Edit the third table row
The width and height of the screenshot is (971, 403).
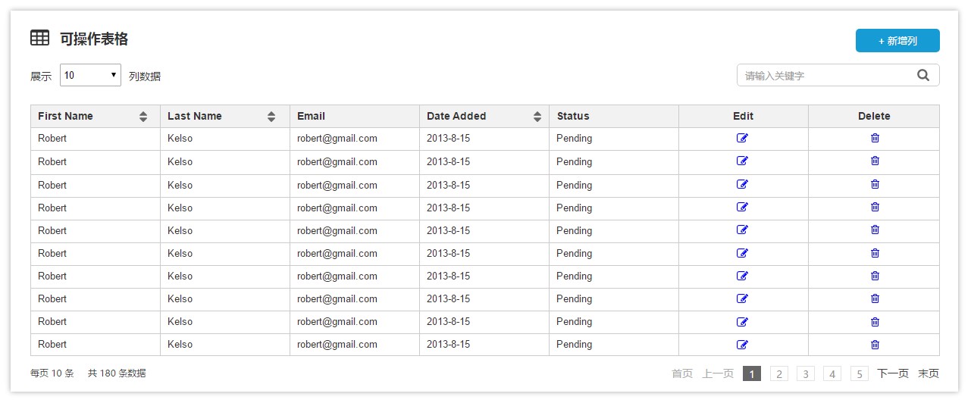coord(742,184)
